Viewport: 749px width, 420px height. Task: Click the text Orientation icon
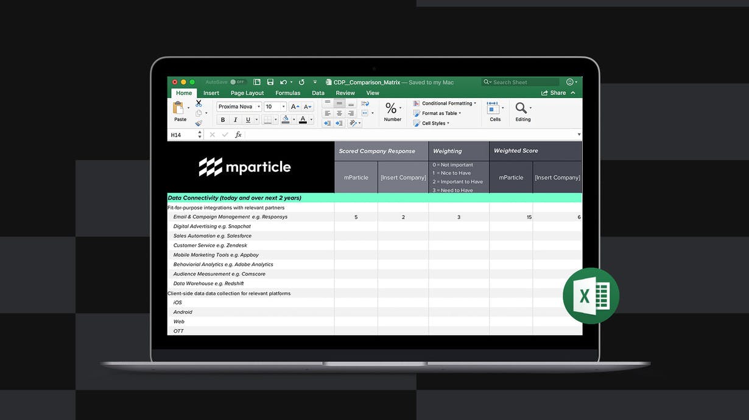pos(353,123)
